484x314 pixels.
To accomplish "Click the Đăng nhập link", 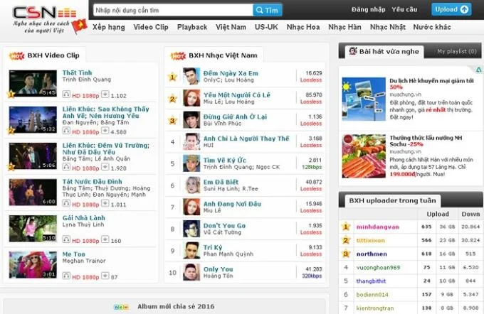I will [368, 9].
